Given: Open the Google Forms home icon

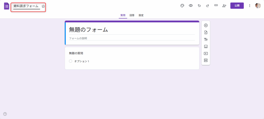Looking at the screenshot, I should pyautogui.click(x=6, y=6).
